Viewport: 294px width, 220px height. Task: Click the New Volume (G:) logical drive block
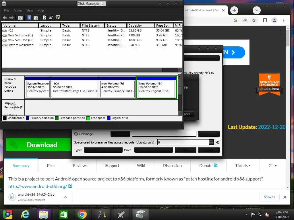pyautogui.click(x=156, y=87)
